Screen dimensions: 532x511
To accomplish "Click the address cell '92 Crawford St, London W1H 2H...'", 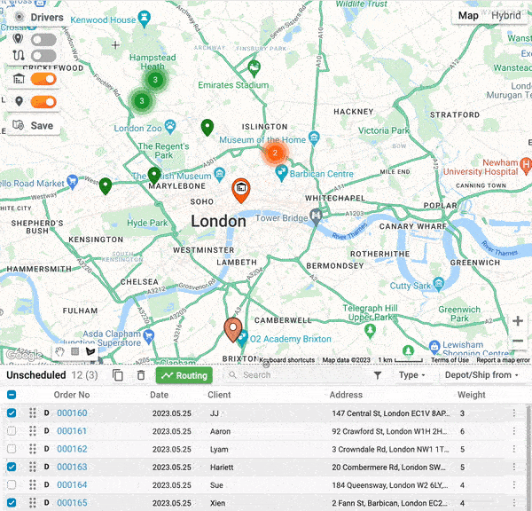I will coord(389,431).
